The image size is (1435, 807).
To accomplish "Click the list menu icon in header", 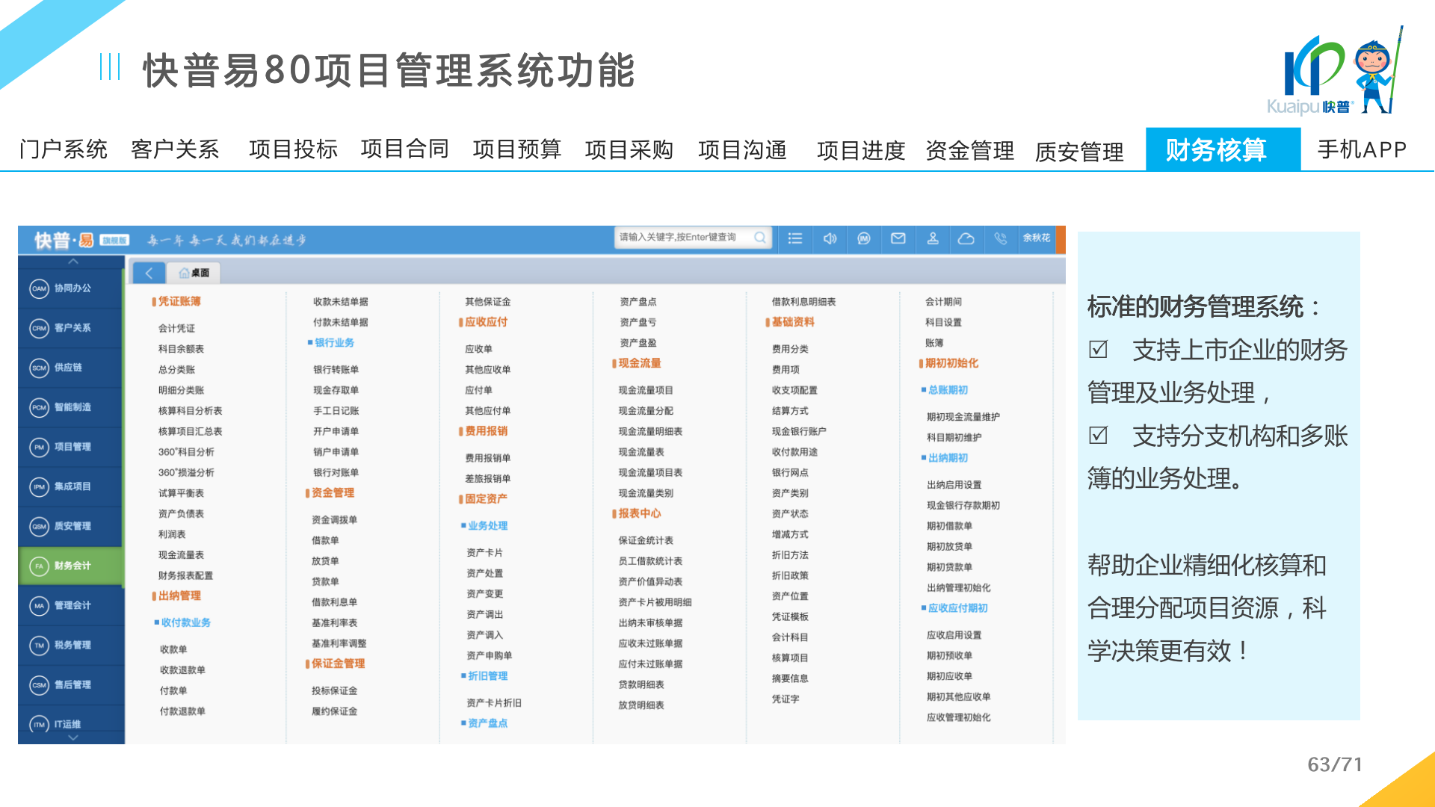I will coord(794,238).
